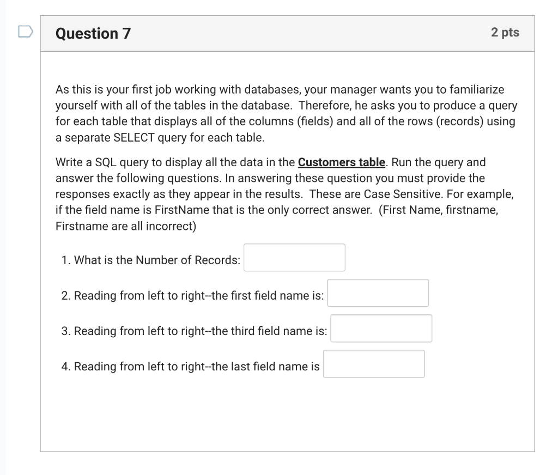Focus the answer field for question 4
Image resolution: width=558 pixels, height=475 pixels.
374,363
